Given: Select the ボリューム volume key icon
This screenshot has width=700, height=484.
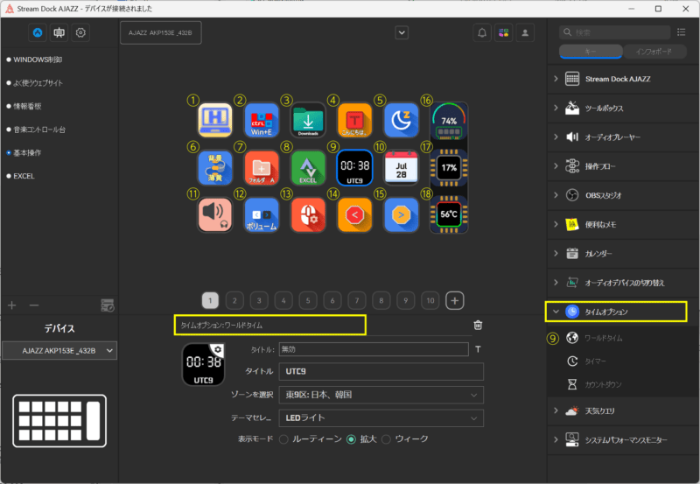Looking at the screenshot, I should (x=262, y=214).
